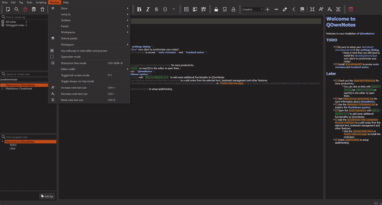Open the Completo workspace dropdown
382x205 pixels.
253,9
